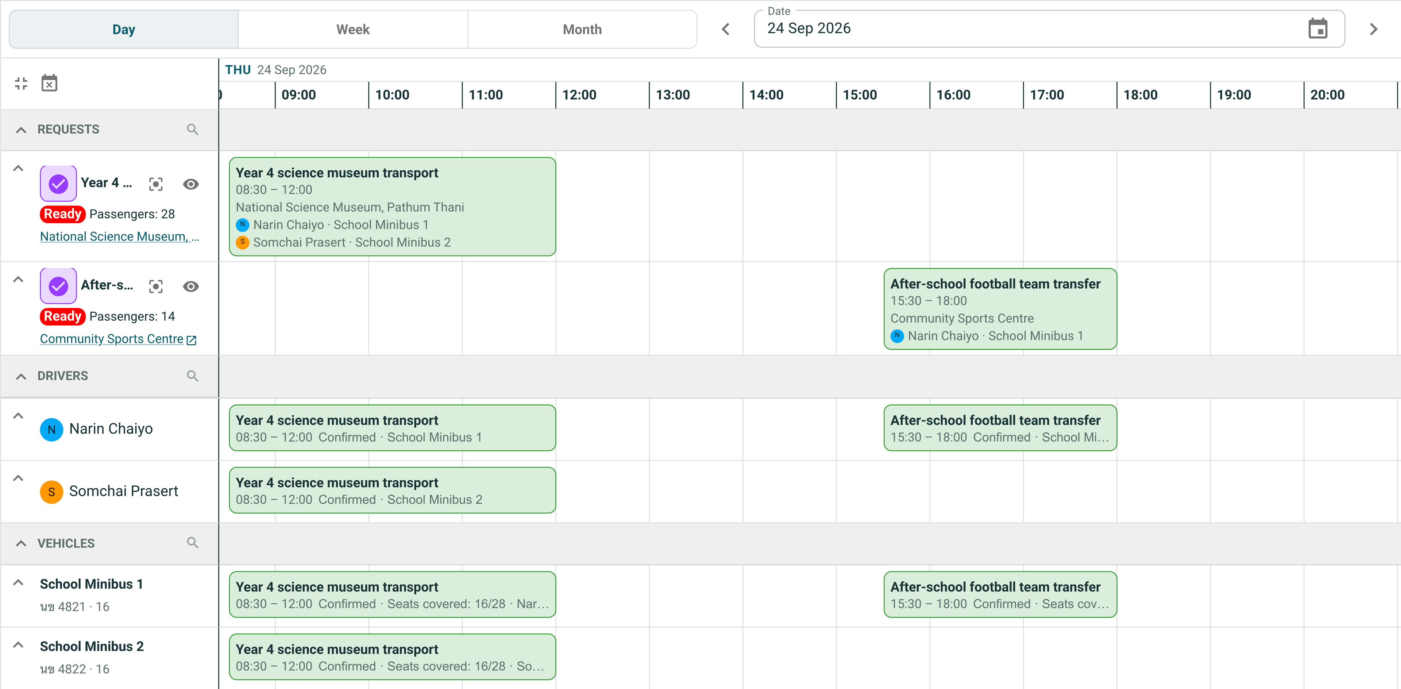This screenshot has height=689, width=1401.
Task: Click Somchai Prasert's orange avatar
Action: pyautogui.click(x=52, y=492)
